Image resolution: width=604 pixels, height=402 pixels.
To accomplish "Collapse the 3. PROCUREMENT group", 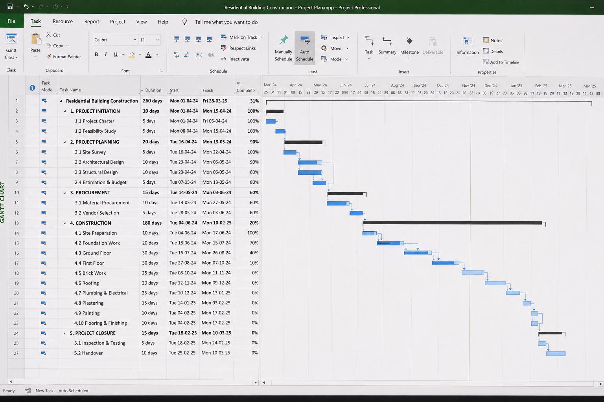I will 65,193.
